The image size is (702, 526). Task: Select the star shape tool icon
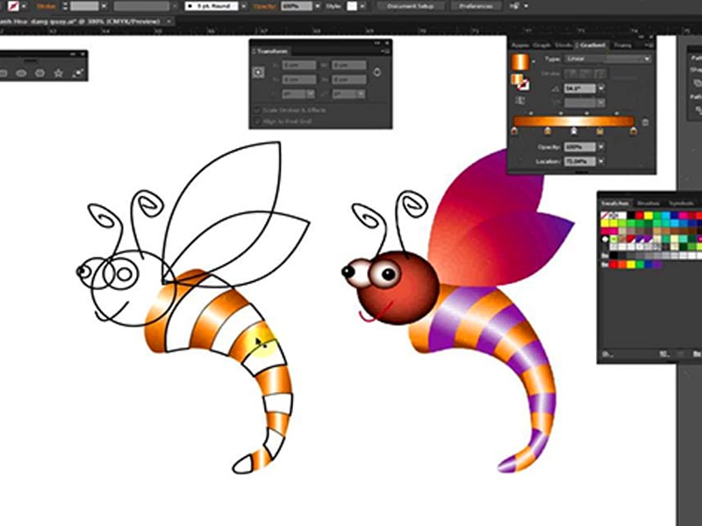(x=59, y=74)
